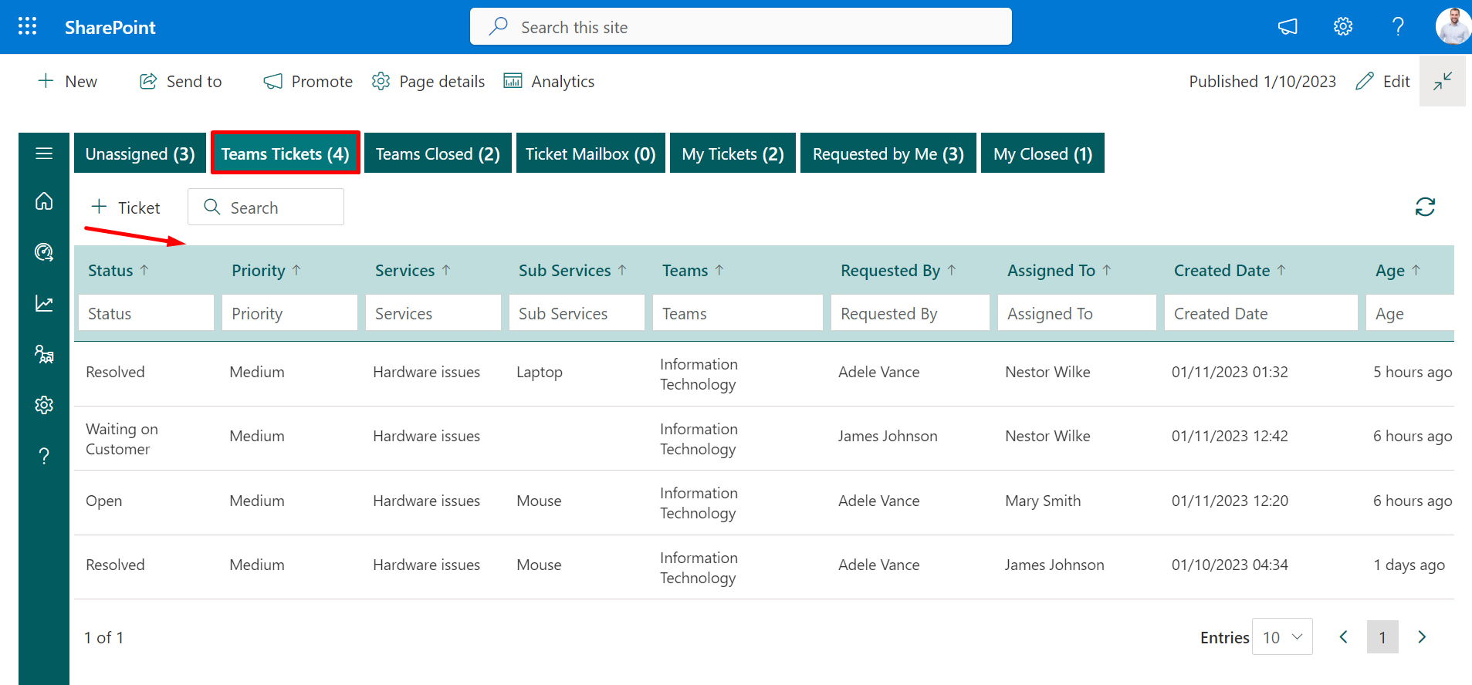Click Edit to edit the page
This screenshot has height=685, width=1472.
point(1383,81)
